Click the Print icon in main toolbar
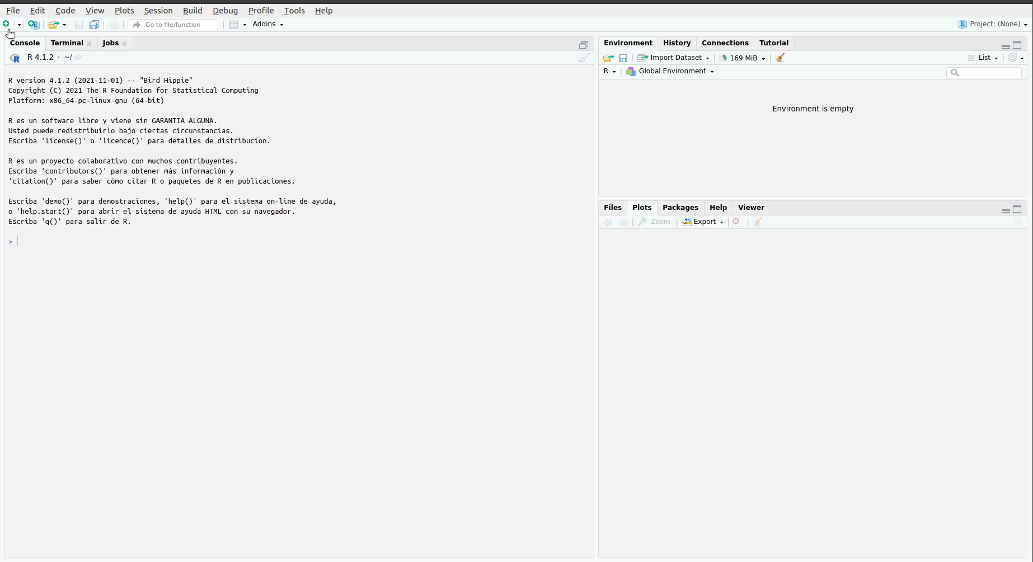Viewport: 1033px width, 562px height. pyautogui.click(x=114, y=25)
